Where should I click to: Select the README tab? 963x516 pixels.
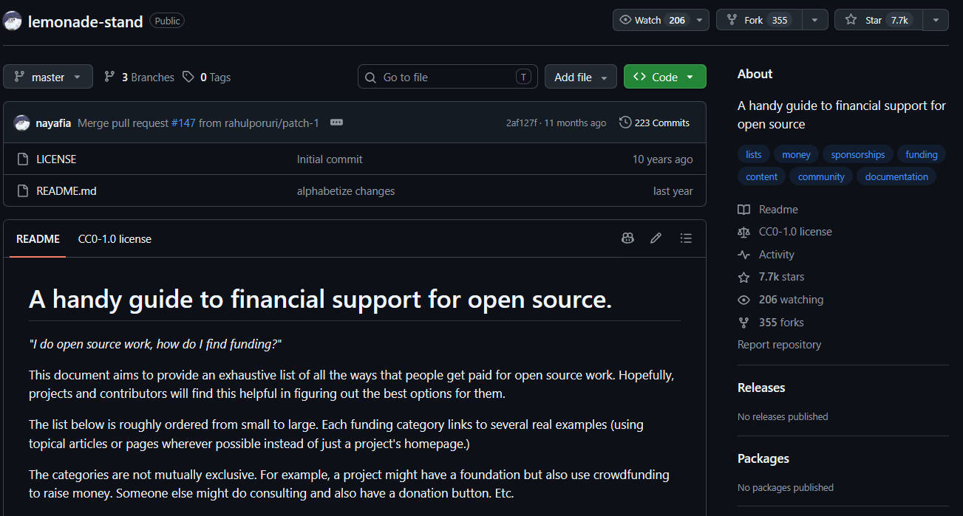click(38, 238)
